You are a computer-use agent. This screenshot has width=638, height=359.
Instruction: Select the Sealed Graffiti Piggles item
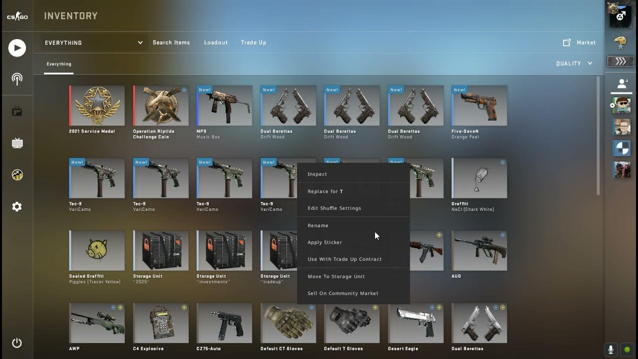(x=97, y=251)
